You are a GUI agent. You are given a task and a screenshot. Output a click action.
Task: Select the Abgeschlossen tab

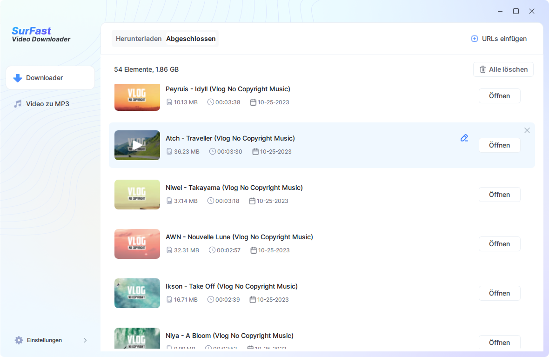click(191, 39)
